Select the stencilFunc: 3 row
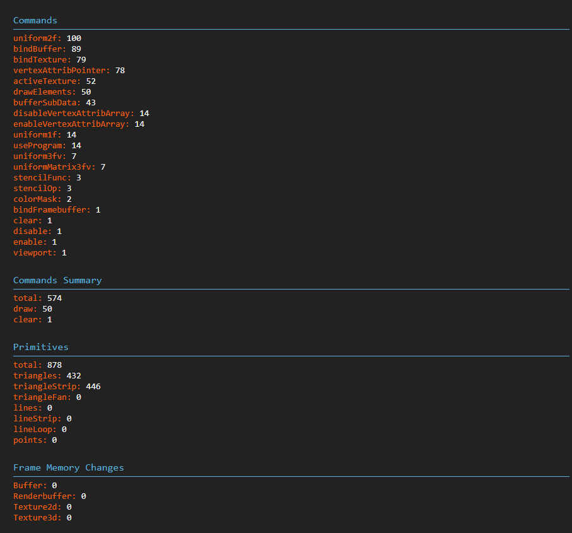 (47, 178)
